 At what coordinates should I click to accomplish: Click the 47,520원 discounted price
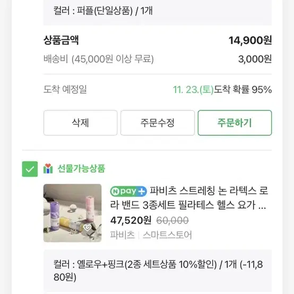click(131, 220)
